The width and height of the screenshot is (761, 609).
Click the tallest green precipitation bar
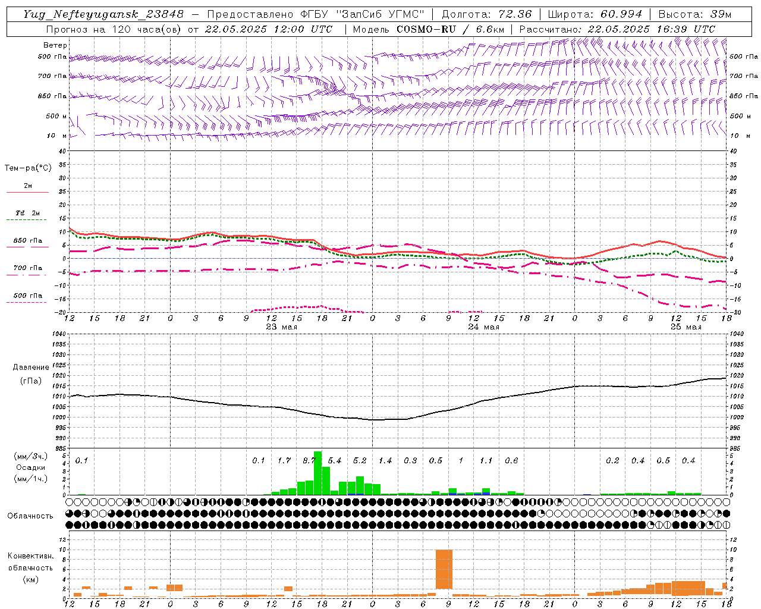click(317, 473)
